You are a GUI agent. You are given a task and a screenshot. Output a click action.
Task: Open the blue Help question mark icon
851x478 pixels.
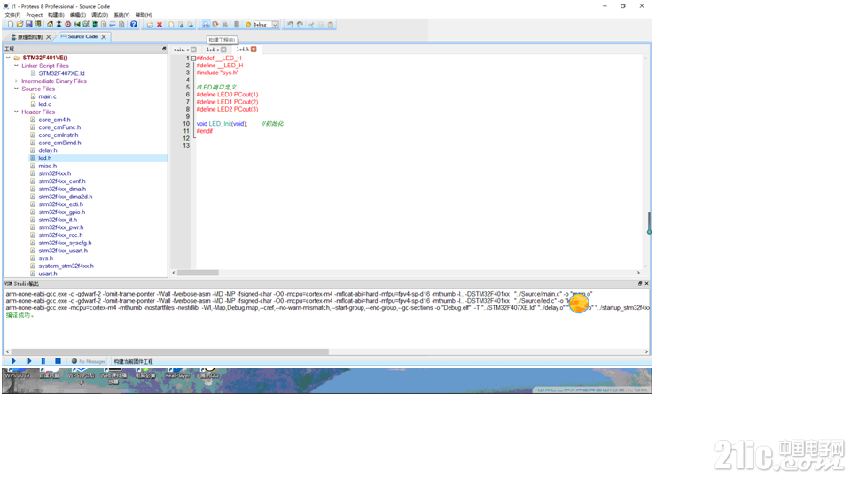tap(134, 25)
